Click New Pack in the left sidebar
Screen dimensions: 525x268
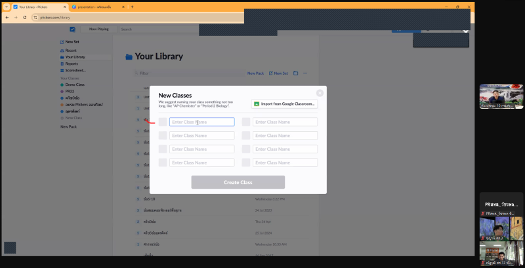(x=69, y=126)
